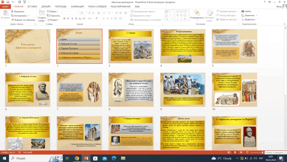Start slideshow icon in status bar
This screenshot has height=162, width=287.
click(247, 153)
